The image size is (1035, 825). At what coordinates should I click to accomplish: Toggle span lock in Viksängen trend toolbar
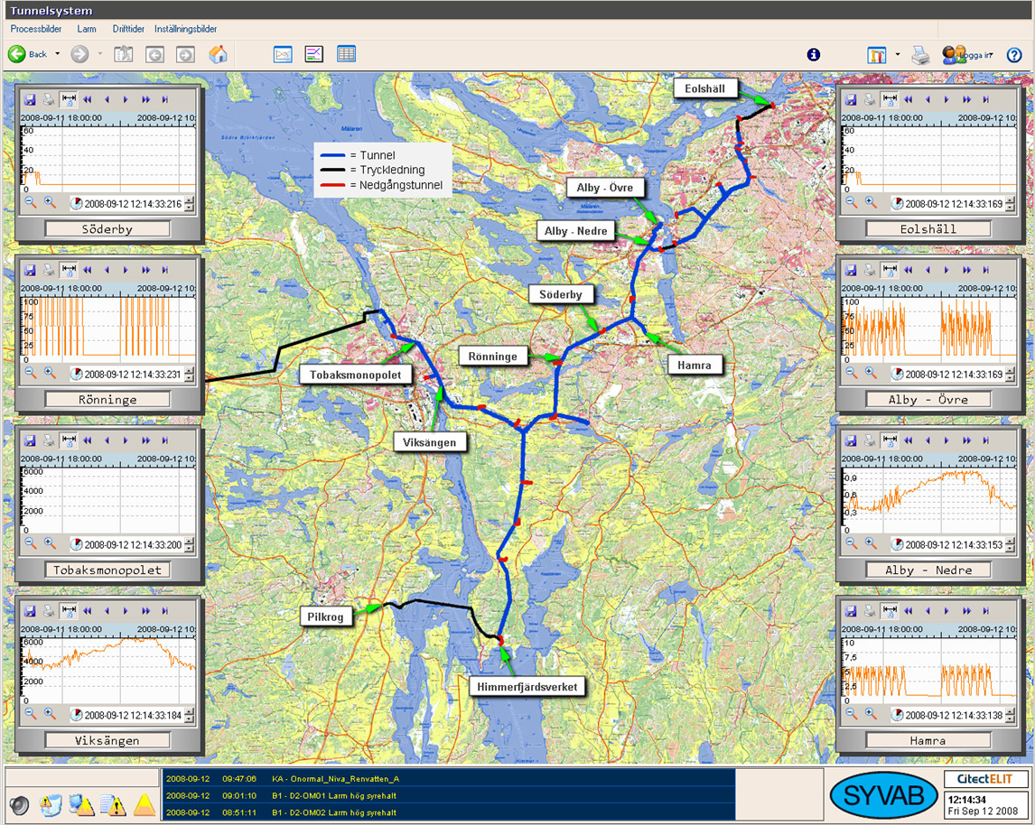(69, 611)
